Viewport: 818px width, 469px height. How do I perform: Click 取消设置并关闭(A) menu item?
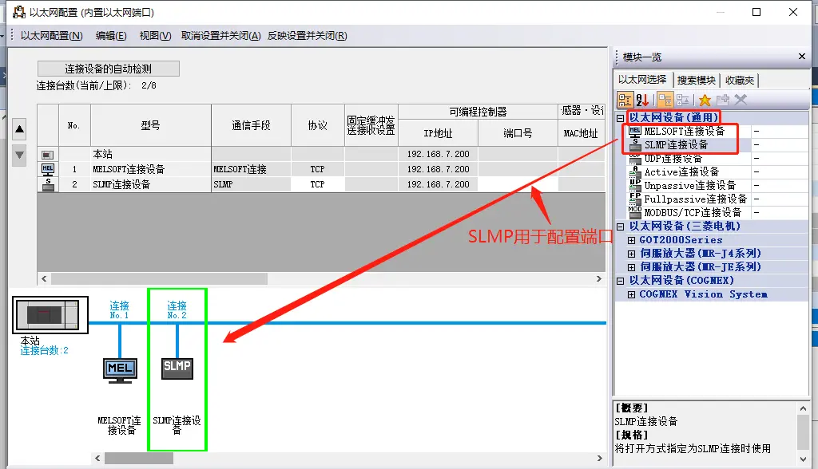(x=221, y=35)
